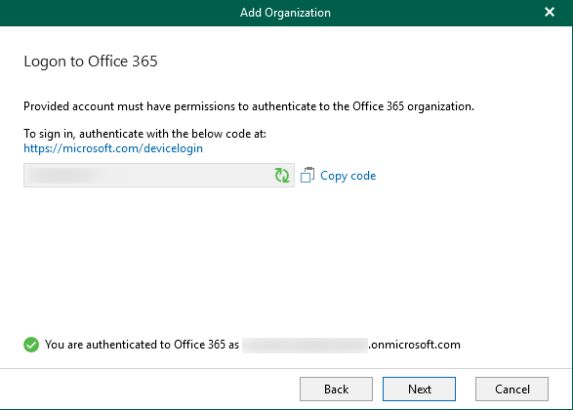
Task: Click the 'Logon to Office 365' heading
Action: 91,61
